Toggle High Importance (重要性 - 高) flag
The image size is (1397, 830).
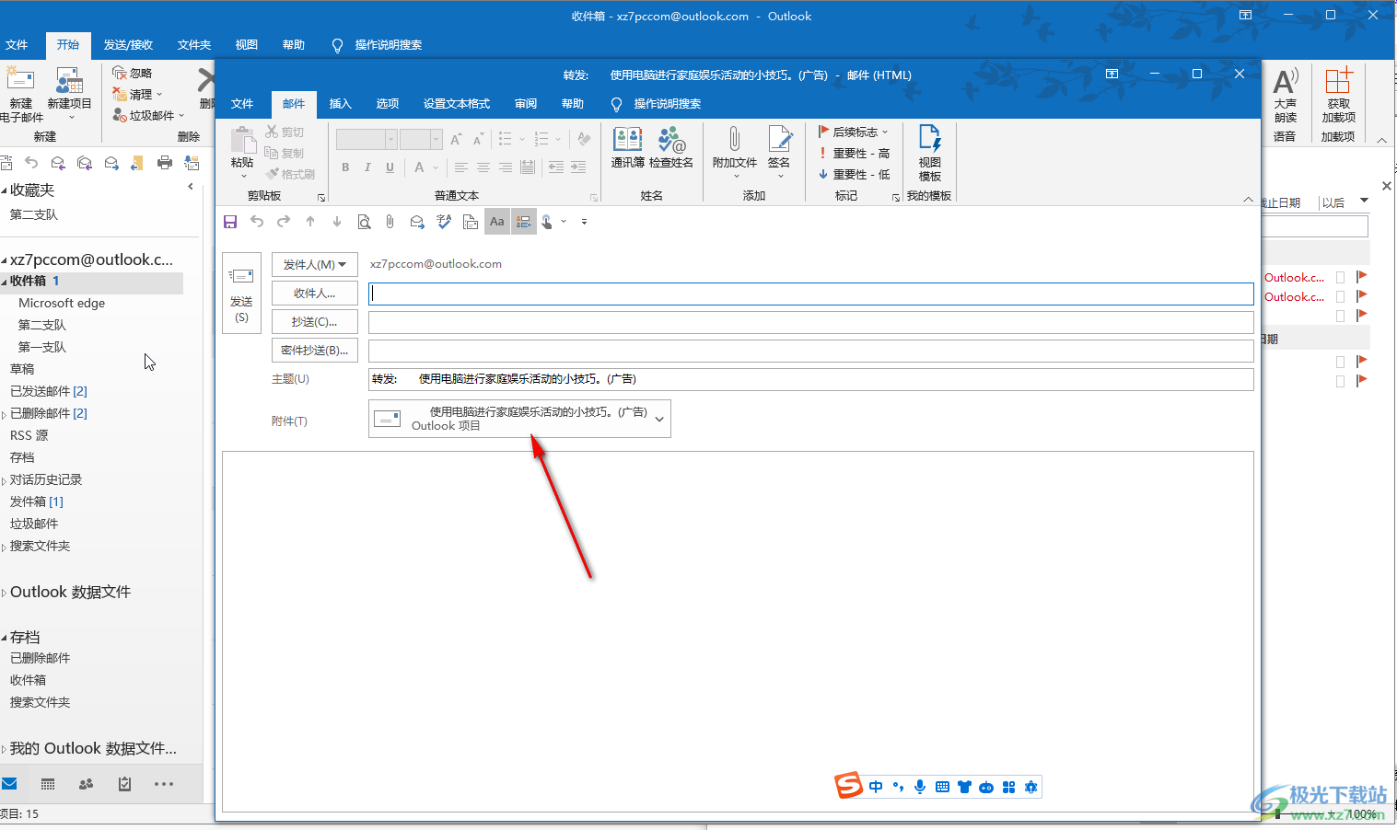tap(854, 154)
